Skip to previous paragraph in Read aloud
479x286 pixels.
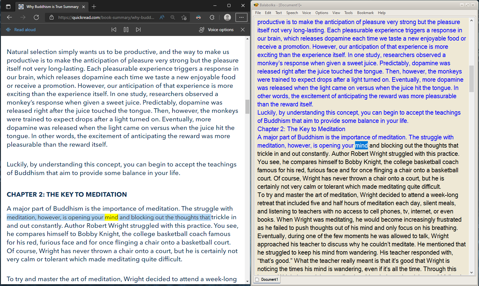pos(114,30)
